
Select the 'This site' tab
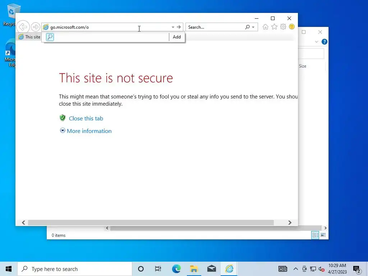pyautogui.click(x=29, y=37)
